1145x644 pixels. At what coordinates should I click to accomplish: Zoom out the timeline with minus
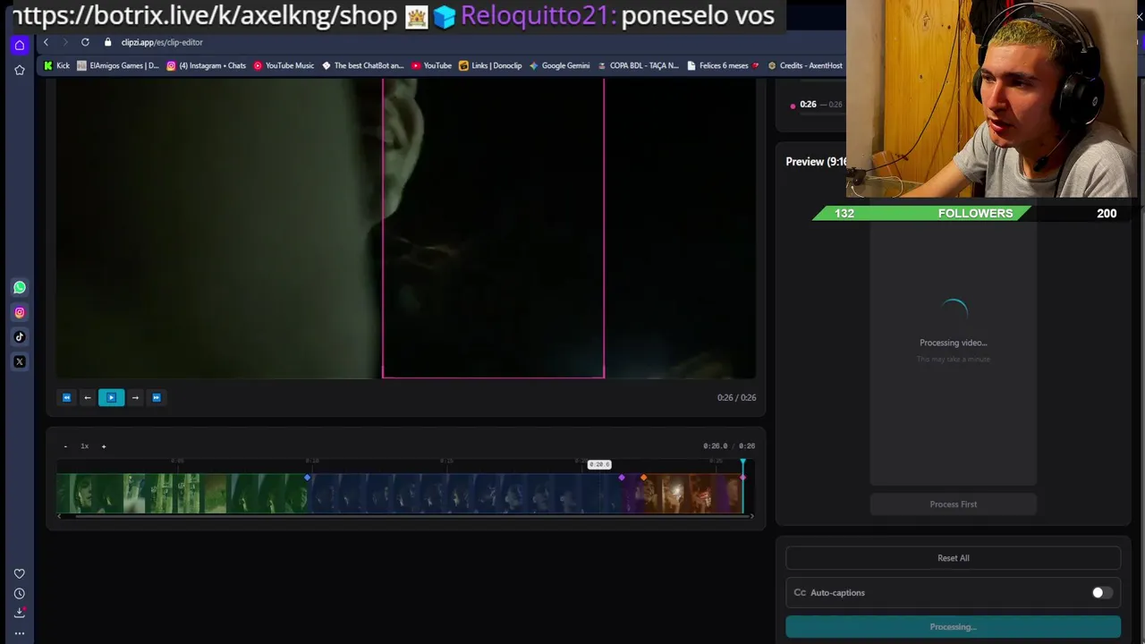click(x=65, y=446)
